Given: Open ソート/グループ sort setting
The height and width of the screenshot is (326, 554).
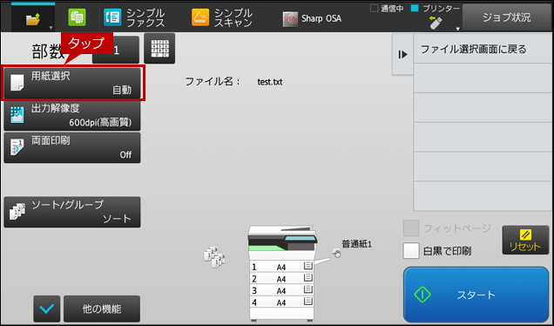Looking at the screenshot, I should [72, 212].
